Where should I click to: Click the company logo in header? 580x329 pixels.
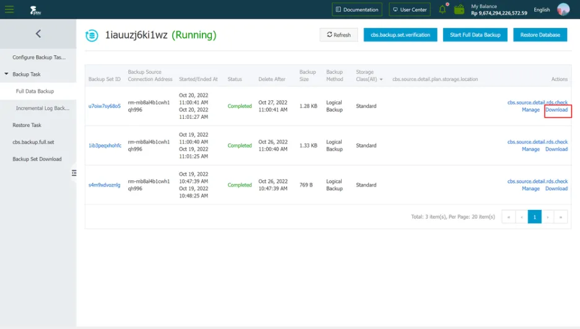pos(35,10)
